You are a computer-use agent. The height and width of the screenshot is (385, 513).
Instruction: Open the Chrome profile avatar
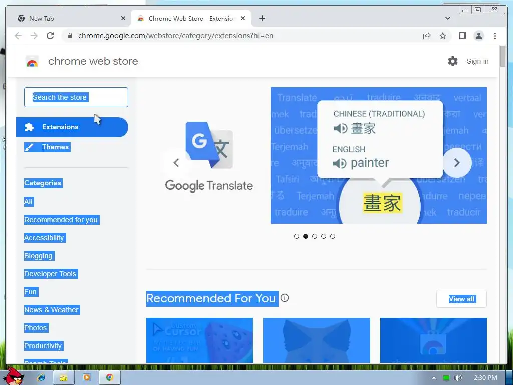pos(478,36)
